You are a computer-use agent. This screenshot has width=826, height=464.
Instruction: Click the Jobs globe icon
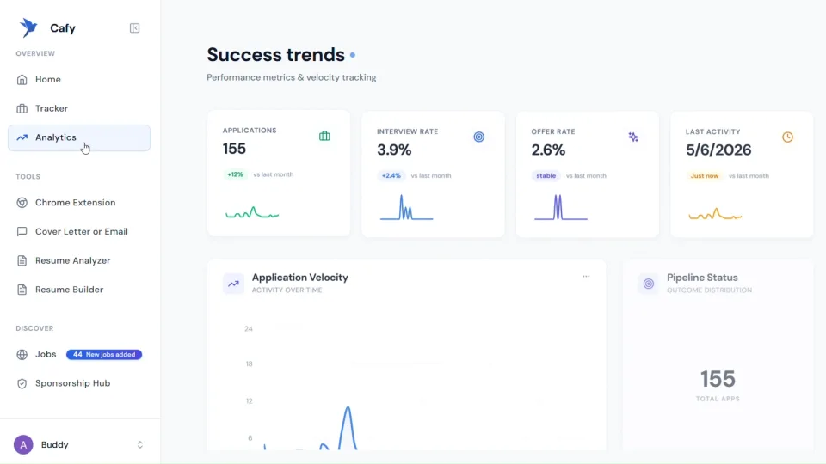22,355
